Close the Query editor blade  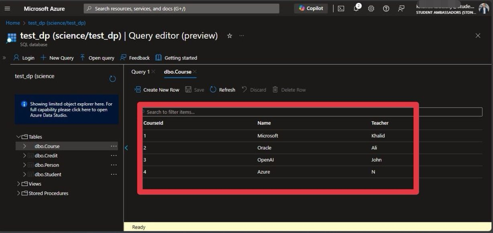click(478, 36)
